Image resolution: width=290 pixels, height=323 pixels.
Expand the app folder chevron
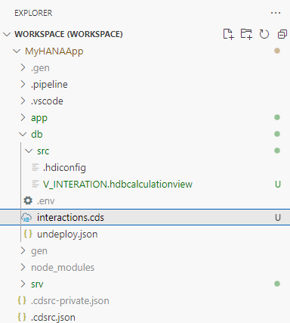pos(23,117)
